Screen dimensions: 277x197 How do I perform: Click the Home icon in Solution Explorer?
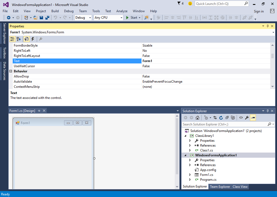(197, 118)
